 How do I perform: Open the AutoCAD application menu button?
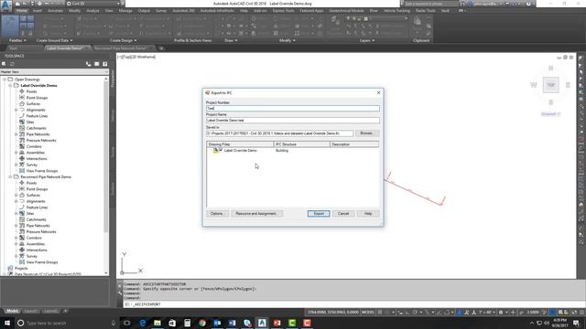pyautogui.click(x=6, y=5)
